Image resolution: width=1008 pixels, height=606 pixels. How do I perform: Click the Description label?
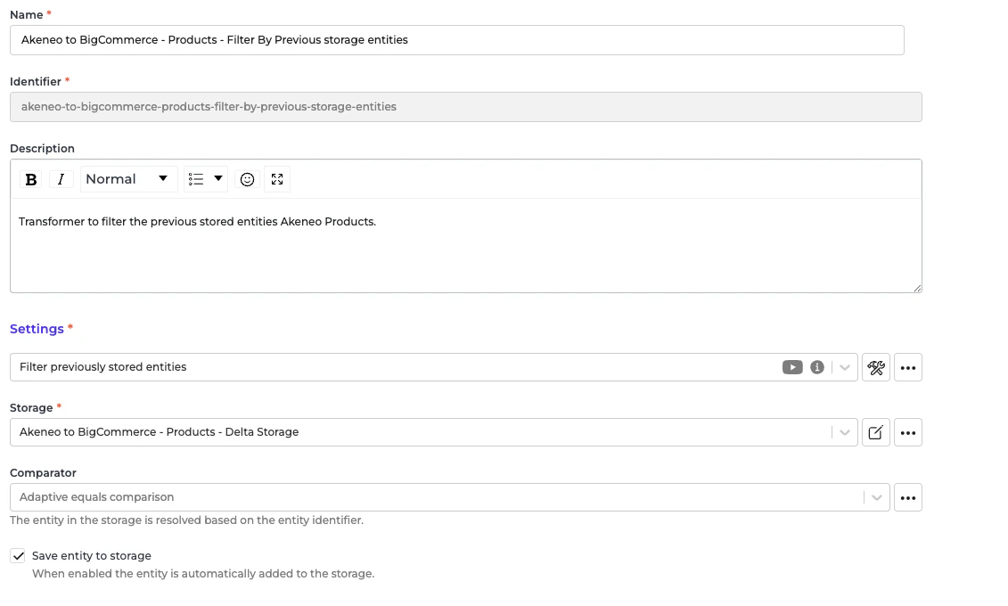(x=42, y=149)
